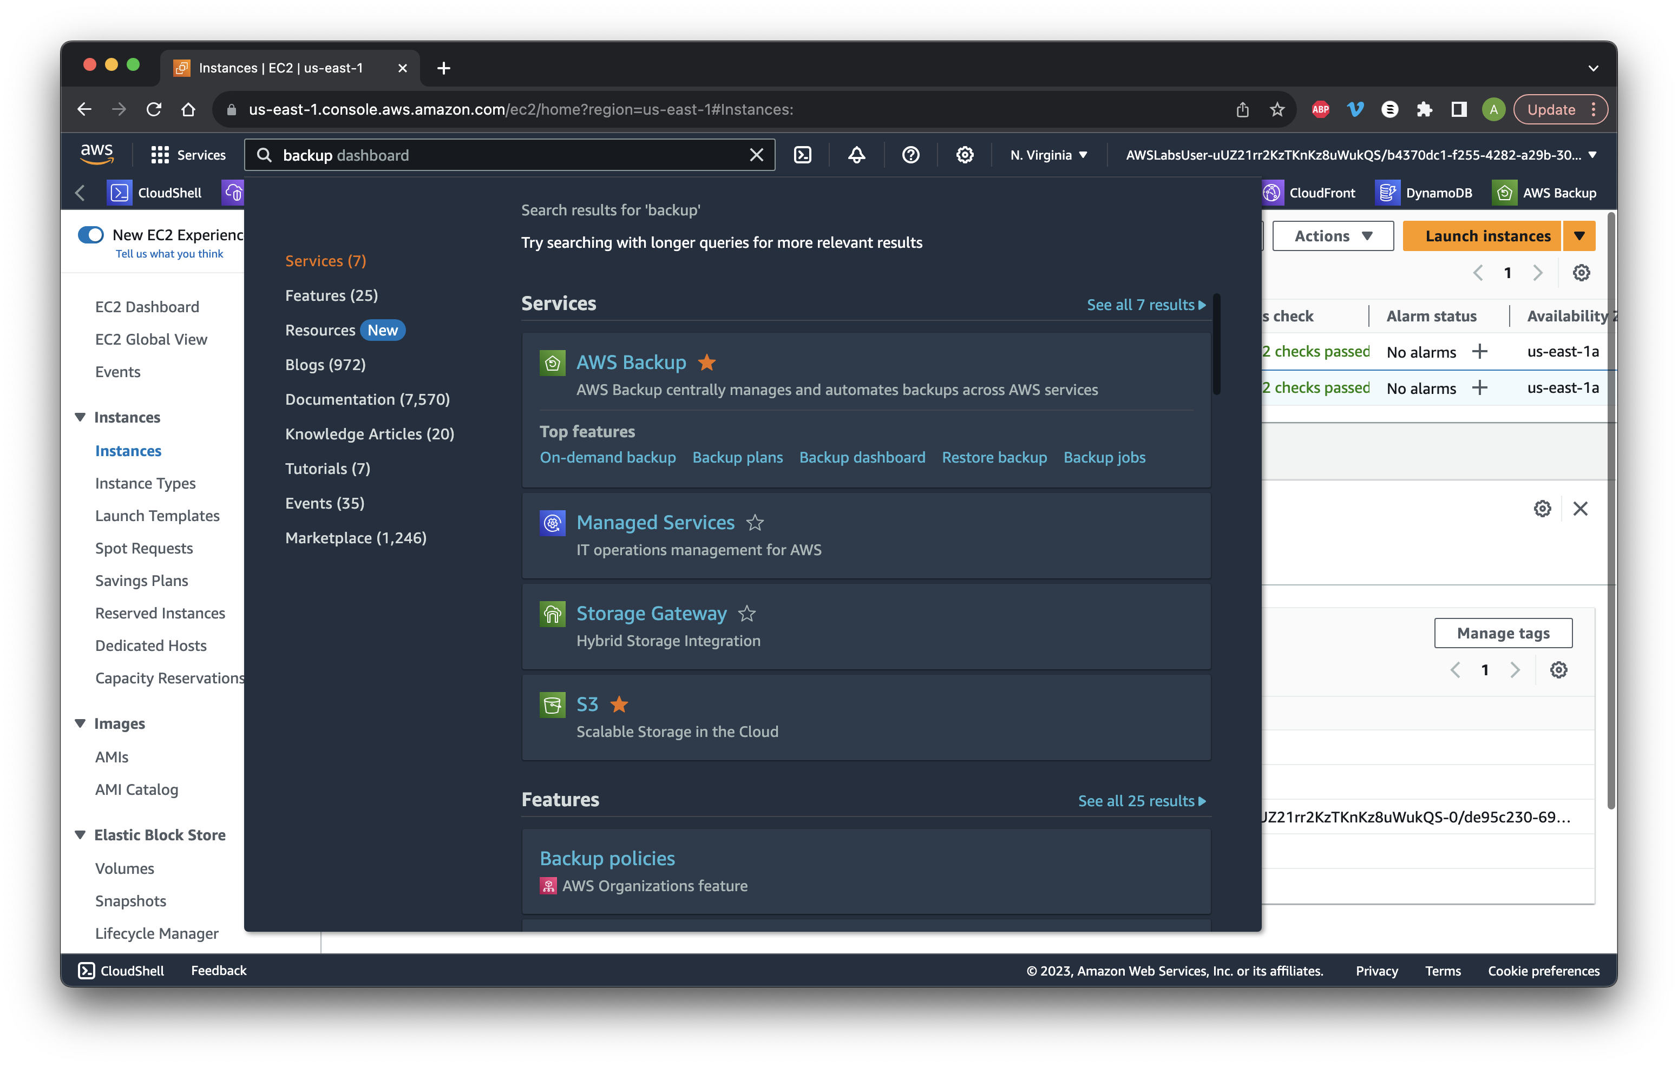Open console settings gear in top bar
This screenshot has height=1067, width=1678.
coord(965,155)
